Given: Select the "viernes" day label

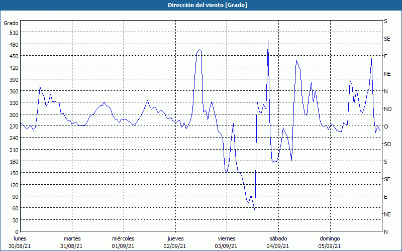Looking at the screenshot, I should 227,238.
